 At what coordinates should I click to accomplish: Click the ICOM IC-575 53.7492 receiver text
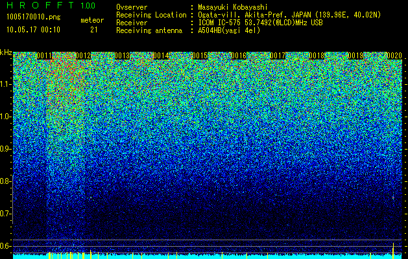(260, 23)
